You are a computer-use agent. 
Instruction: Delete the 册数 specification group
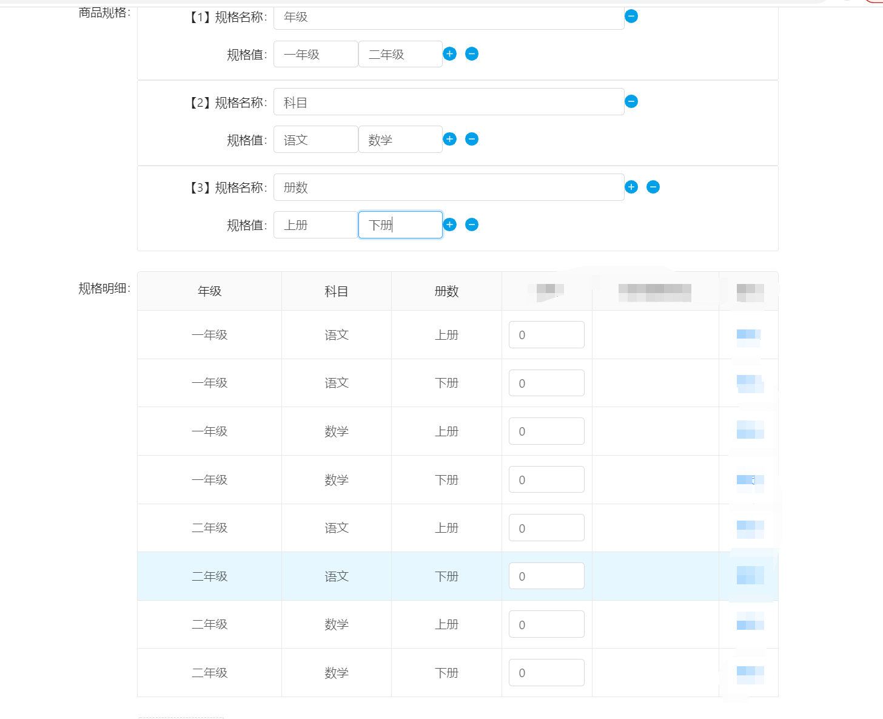653,187
